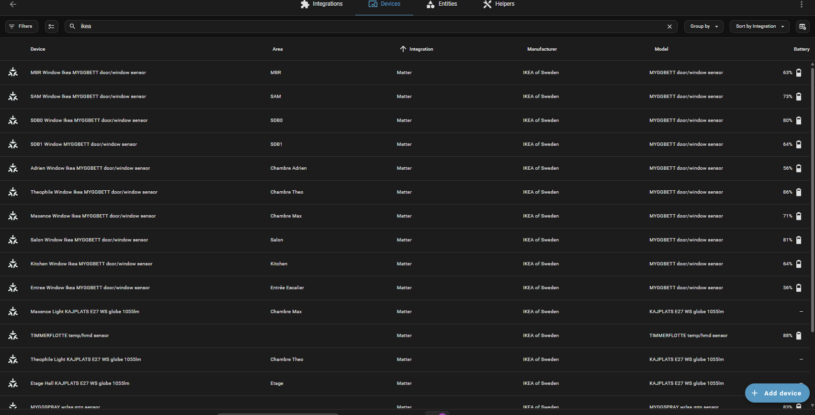Click the Add device button
The height and width of the screenshot is (415, 815).
click(777, 393)
